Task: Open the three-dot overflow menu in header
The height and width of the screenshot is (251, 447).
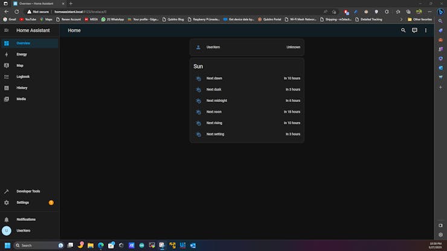Action: [425, 30]
